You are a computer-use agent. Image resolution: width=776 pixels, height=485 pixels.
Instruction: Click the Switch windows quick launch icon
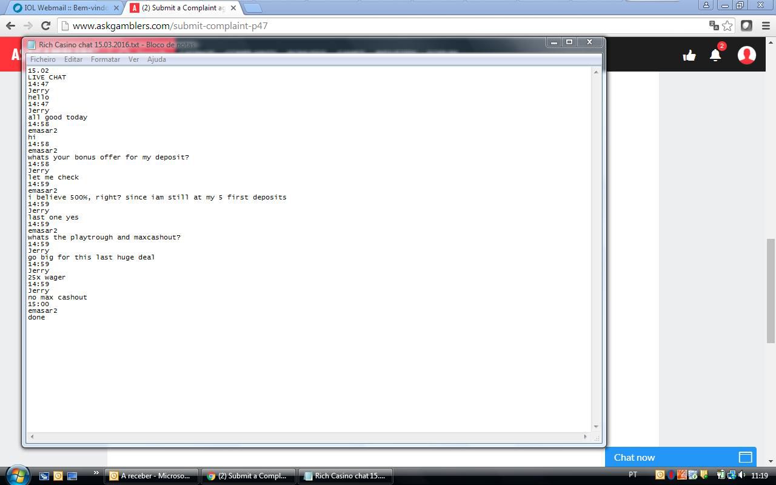pos(44,476)
